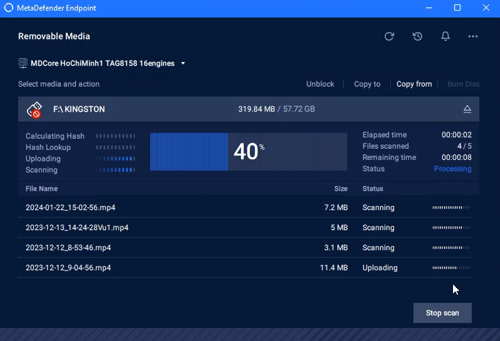Click the Uploading status of 2023-12-12_9-04-56.mp4
The width and height of the screenshot is (500, 341).
pos(380,268)
